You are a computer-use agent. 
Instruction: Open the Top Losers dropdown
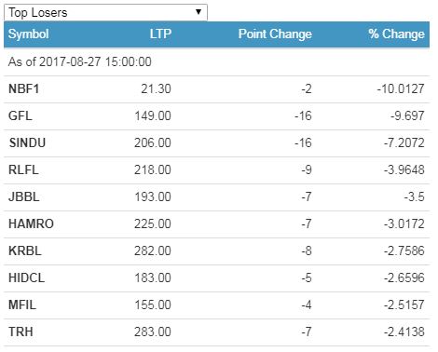coord(105,12)
